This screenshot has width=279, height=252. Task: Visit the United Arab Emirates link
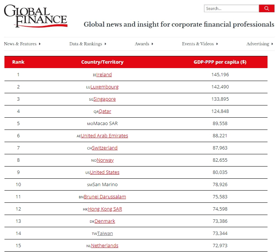tap(104, 136)
